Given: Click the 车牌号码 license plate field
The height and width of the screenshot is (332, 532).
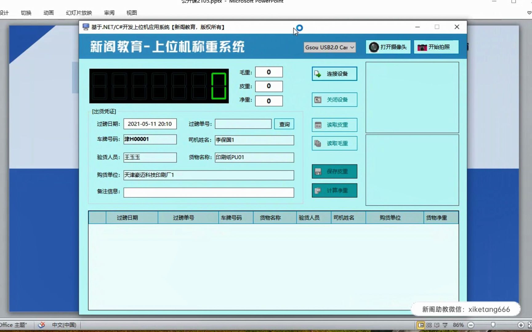Looking at the screenshot, I should [150, 139].
